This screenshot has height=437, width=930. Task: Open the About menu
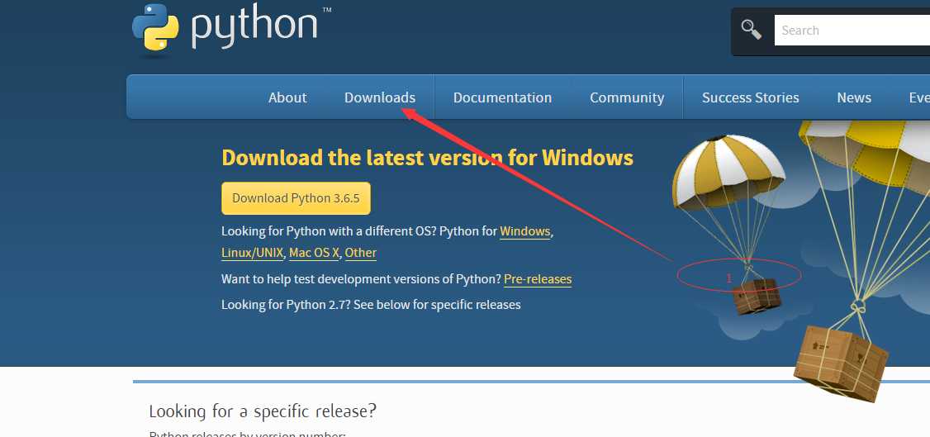[x=287, y=97]
